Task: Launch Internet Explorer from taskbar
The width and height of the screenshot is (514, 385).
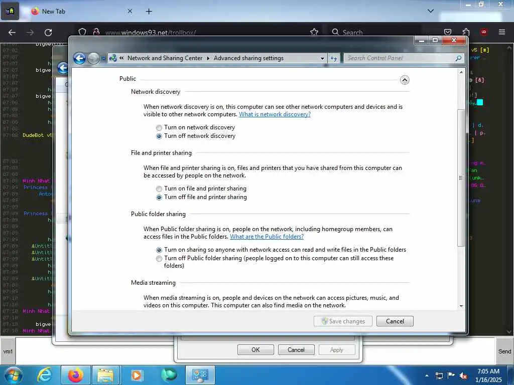Action: (45, 375)
